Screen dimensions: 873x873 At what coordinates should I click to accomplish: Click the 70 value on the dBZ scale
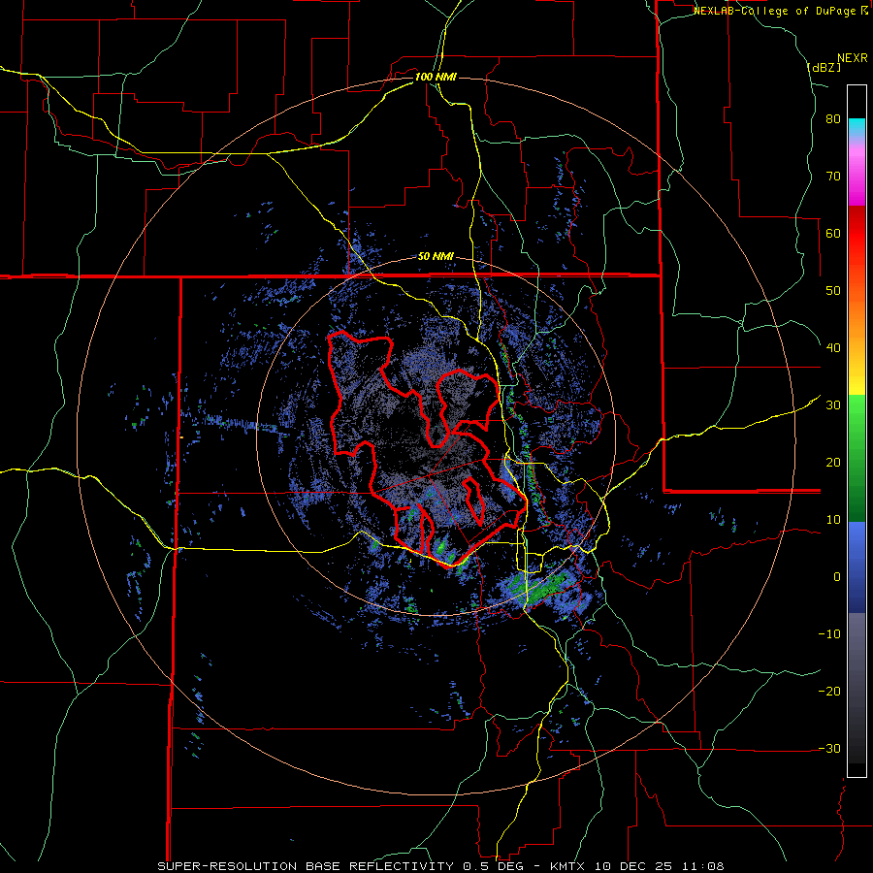pos(833,177)
